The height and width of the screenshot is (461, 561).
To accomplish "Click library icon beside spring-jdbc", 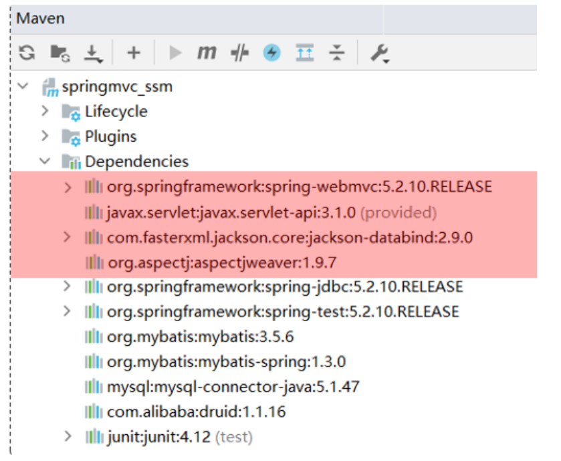I will click(x=94, y=286).
